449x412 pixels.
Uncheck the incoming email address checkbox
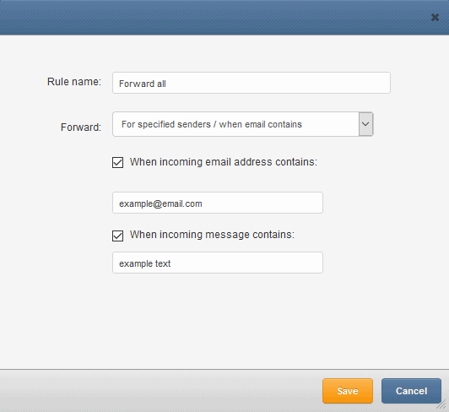tap(117, 162)
